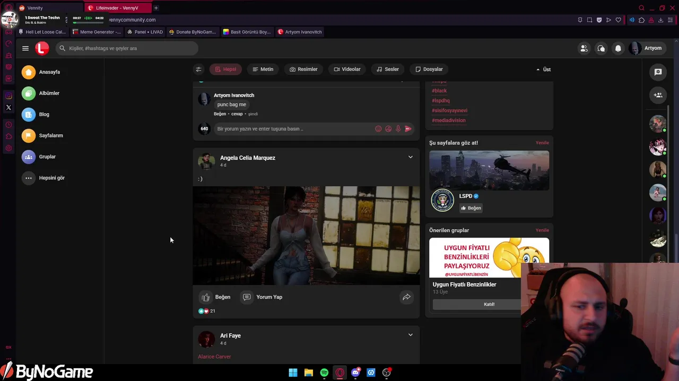679x381 pixels.
Task: Open the Windows Start menu
Action: coord(293,373)
